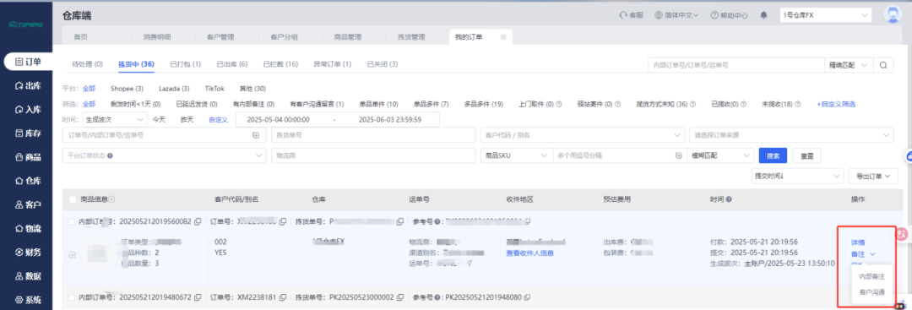Viewport: 912px width, 310px height.
Task: Open the user avatar menu
Action: pos(893,15)
